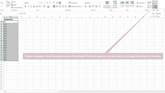Open Sort & Filter menu

point(150,5)
